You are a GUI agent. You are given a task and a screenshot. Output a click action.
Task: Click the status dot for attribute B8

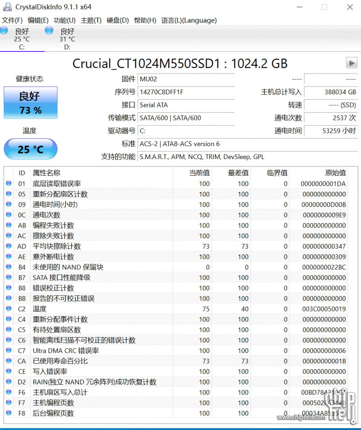[x=9, y=288]
